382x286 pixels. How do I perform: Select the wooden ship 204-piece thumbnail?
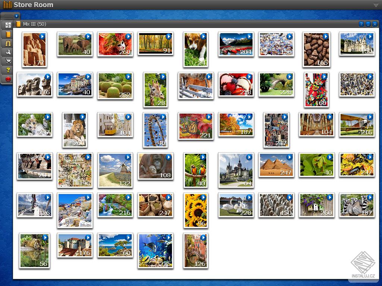click(x=35, y=166)
